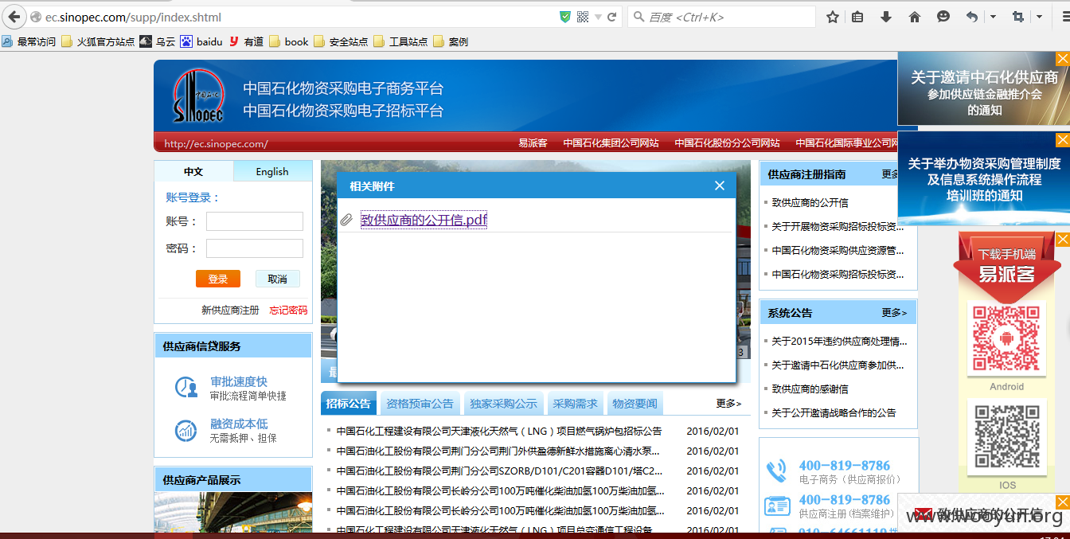The width and height of the screenshot is (1070, 539).
Task: Open the 有道 bookmark
Action: tap(247, 41)
